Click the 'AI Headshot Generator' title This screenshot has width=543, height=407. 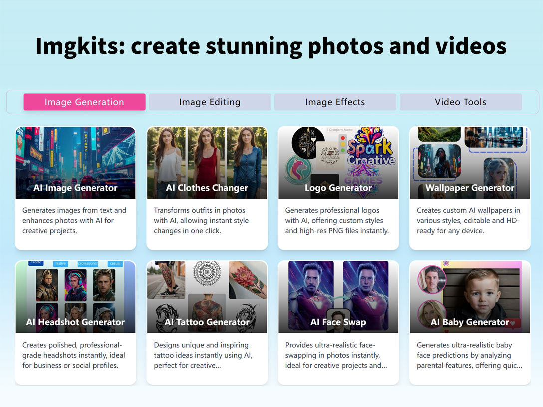[75, 322]
